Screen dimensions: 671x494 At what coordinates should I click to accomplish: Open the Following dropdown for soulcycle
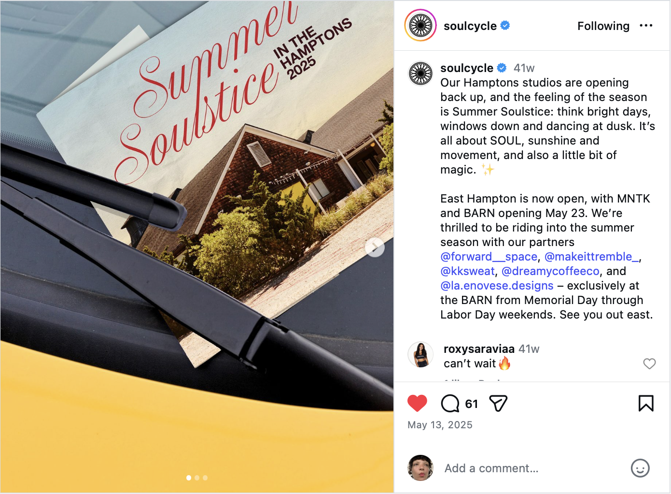603,26
